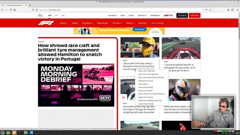The image size is (240, 135).
Task: Click the SIGN IN button
Action: (182, 15)
